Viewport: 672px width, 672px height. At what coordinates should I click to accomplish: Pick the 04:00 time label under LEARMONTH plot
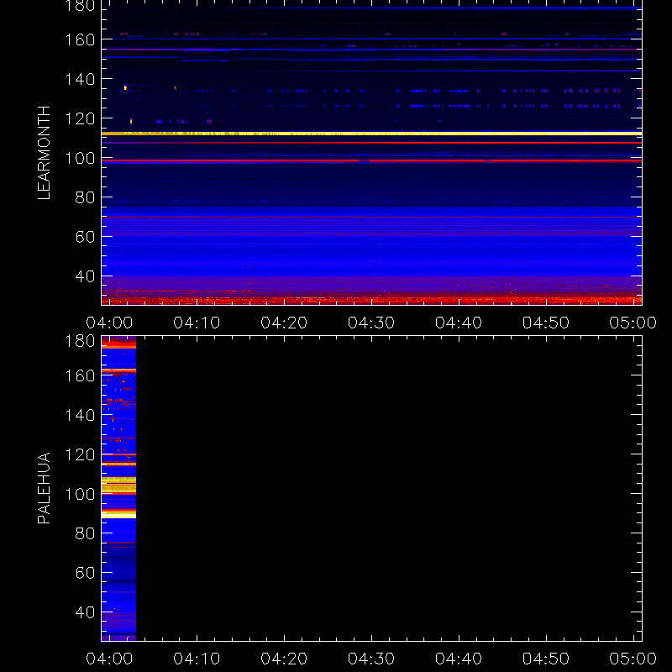(109, 323)
